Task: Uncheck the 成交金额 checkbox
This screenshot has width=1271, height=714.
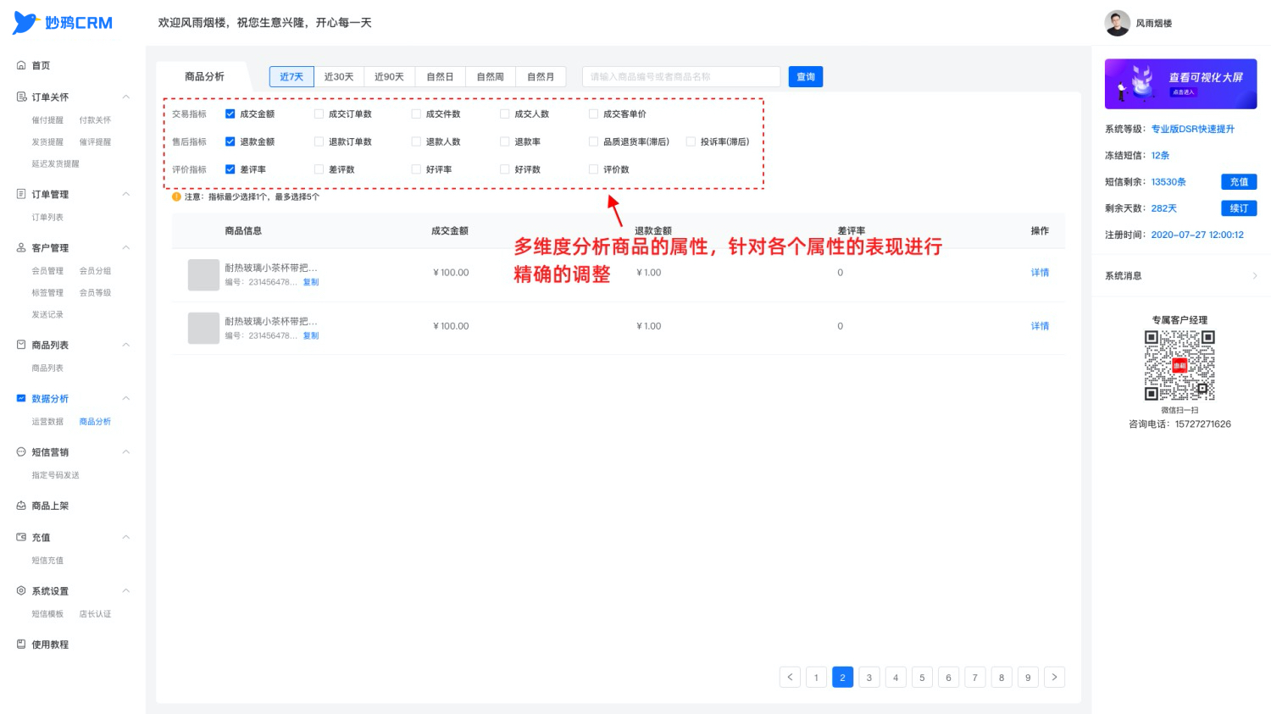Action: (x=230, y=113)
